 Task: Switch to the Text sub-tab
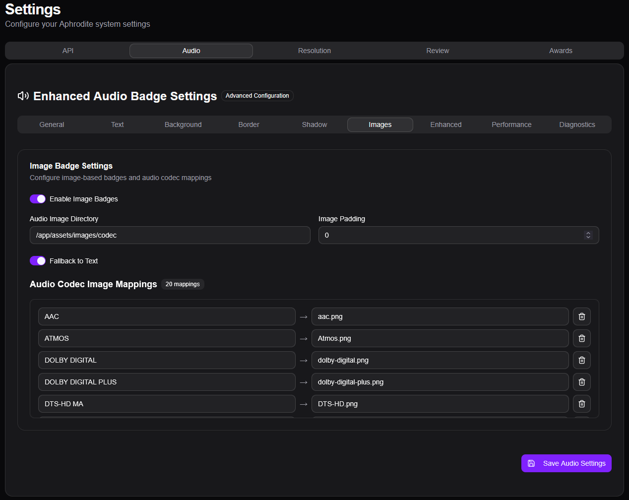118,125
